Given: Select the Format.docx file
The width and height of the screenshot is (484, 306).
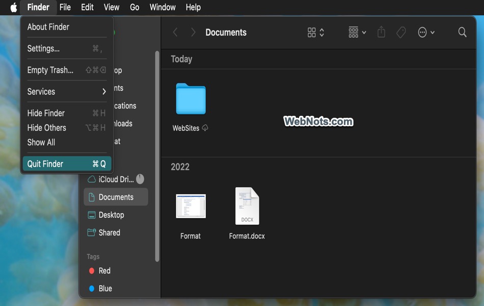Looking at the screenshot, I should 247,206.
